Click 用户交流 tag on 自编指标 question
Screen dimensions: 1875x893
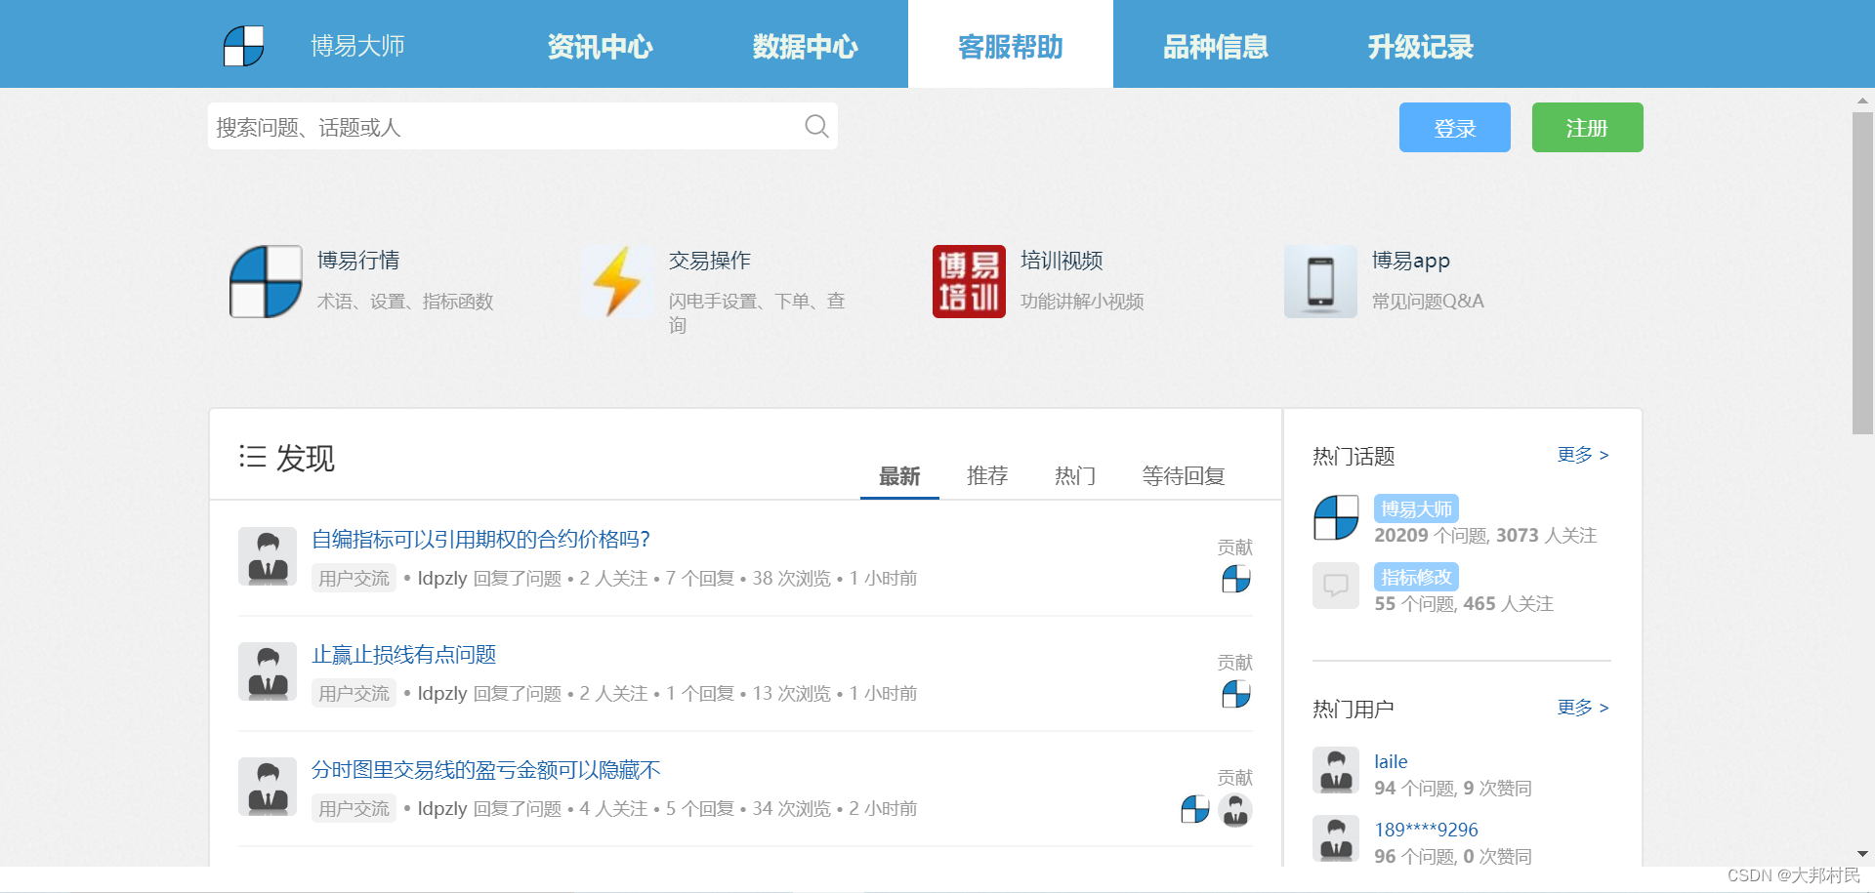click(x=354, y=579)
